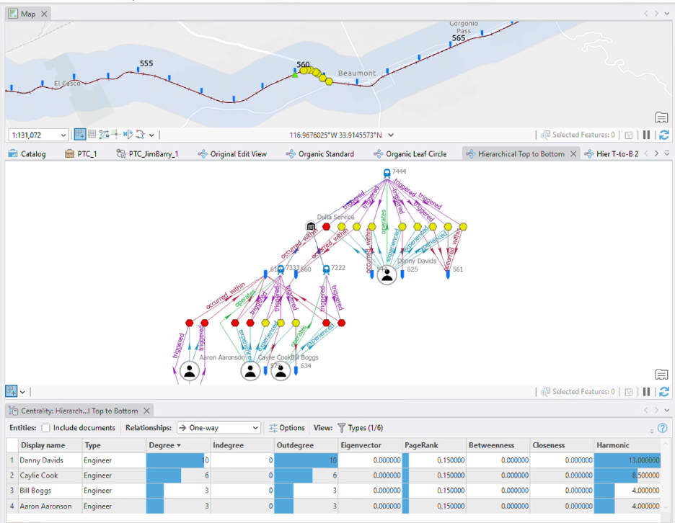Viewport: 675px width, 523px height.
Task: Select the Danny Davids table row
Action: pyautogui.click(x=334, y=460)
